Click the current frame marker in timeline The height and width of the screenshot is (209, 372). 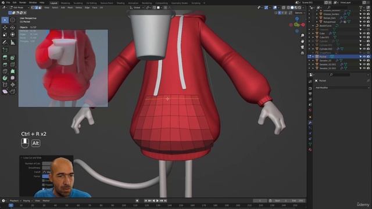click(11, 205)
